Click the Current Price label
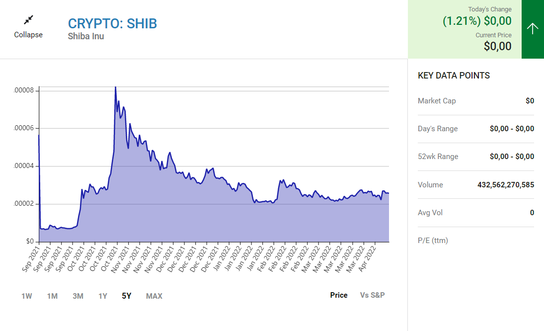 [x=493, y=35]
